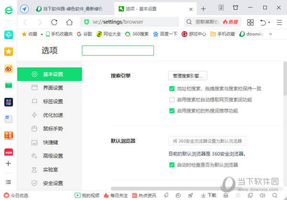
Task: Open the skin shirt icon
Action: pos(235,8)
